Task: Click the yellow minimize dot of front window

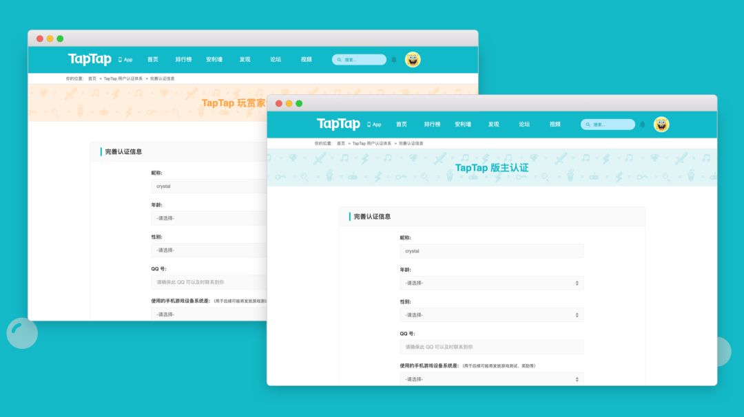Action: pos(289,103)
